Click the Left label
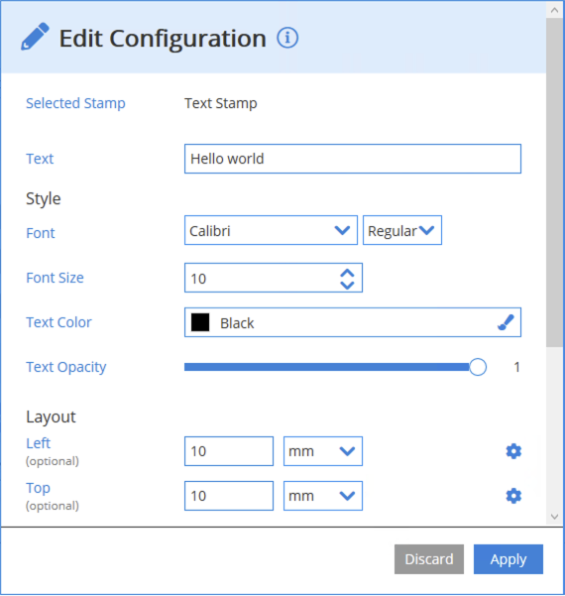The width and height of the screenshot is (565, 596). coord(38,443)
